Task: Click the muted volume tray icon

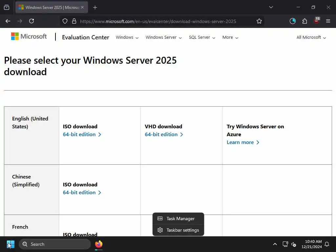Action: [x=294, y=244]
